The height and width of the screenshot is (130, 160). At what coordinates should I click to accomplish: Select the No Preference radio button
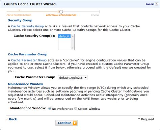[x=50, y=108]
